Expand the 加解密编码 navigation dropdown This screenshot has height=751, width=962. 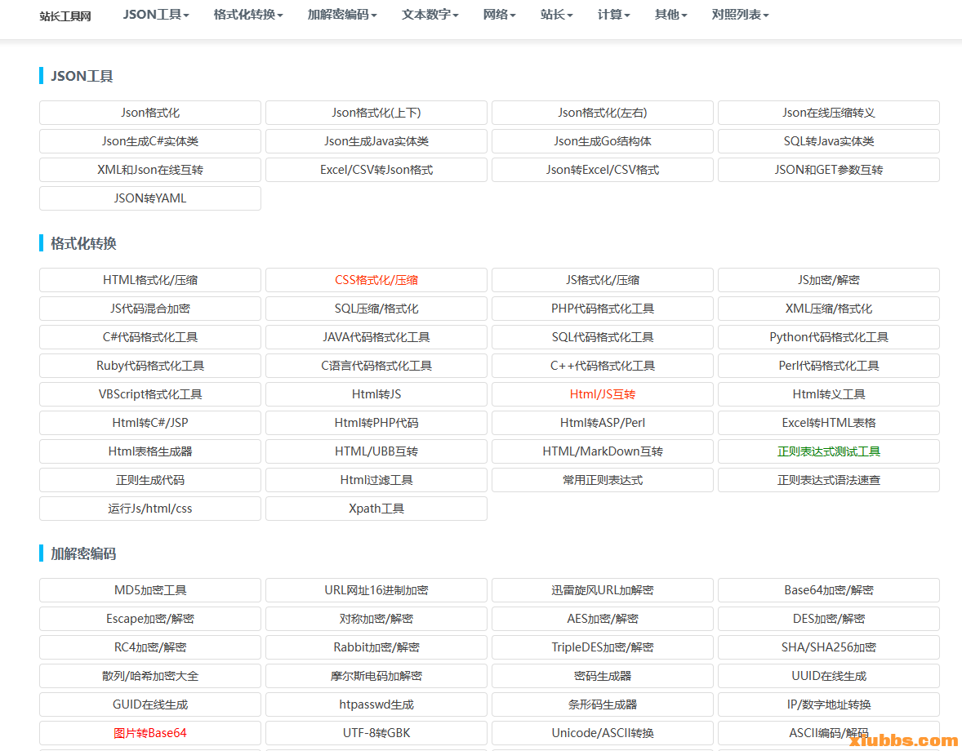coord(342,15)
